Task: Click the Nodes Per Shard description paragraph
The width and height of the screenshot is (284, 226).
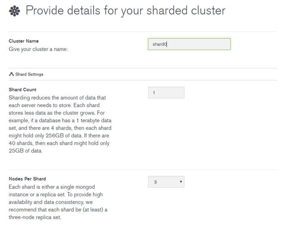Action: click(x=58, y=202)
